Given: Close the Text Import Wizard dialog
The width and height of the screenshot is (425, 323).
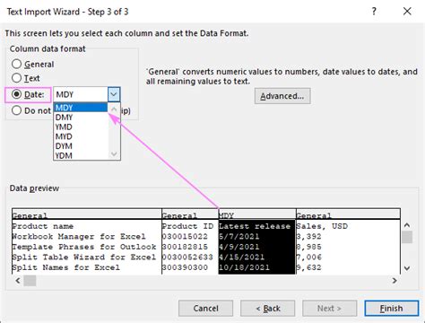Looking at the screenshot, I should (407, 12).
